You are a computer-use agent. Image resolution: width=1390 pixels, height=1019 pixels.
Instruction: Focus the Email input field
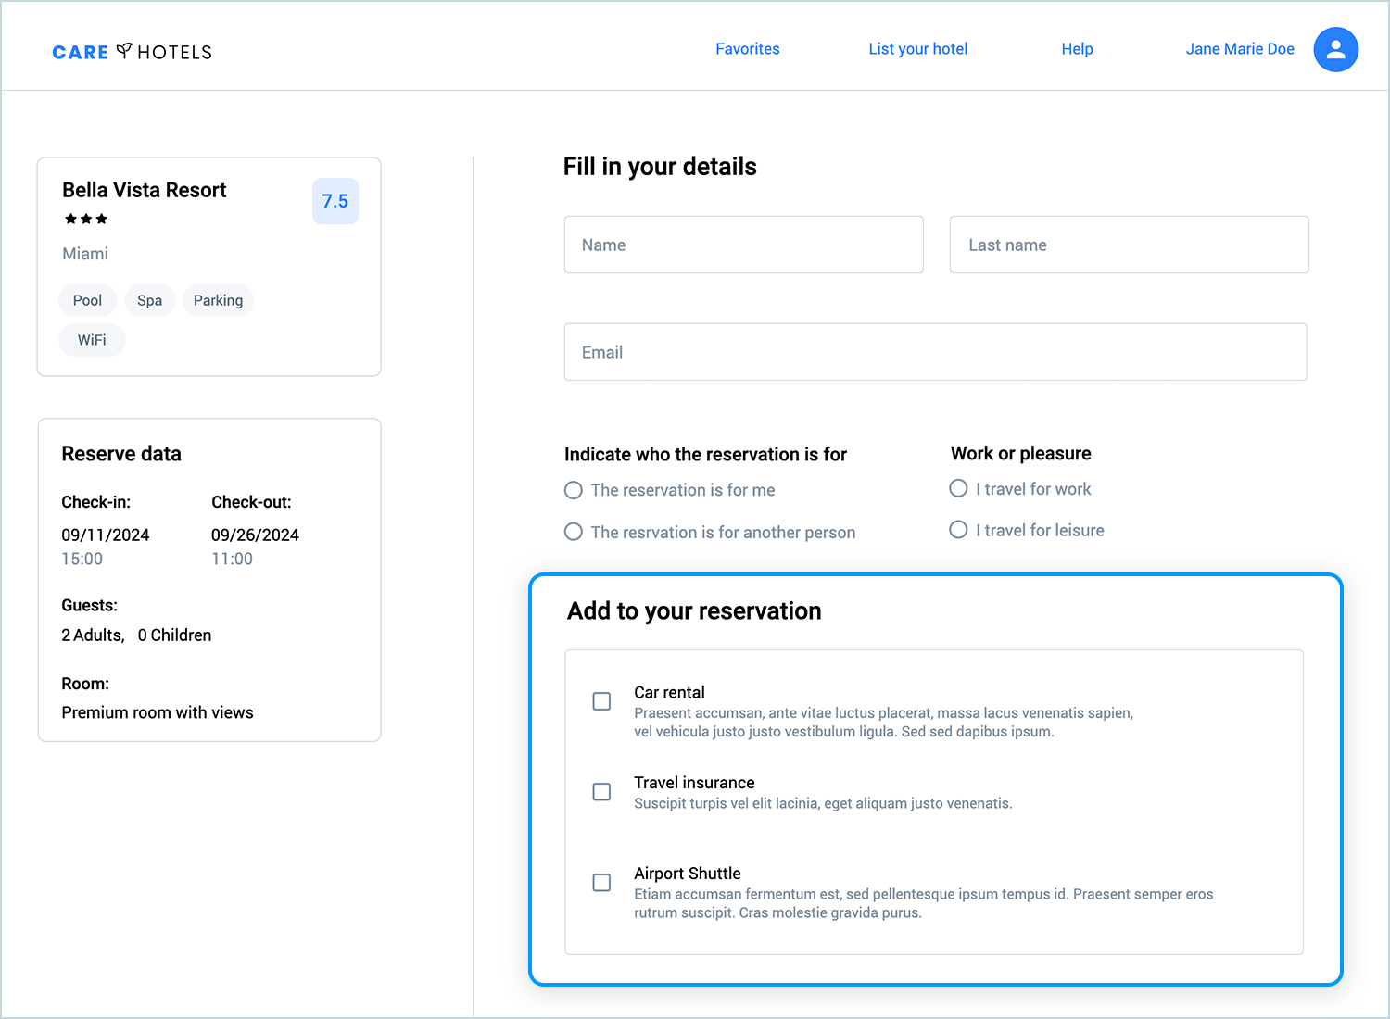click(x=936, y=352)
